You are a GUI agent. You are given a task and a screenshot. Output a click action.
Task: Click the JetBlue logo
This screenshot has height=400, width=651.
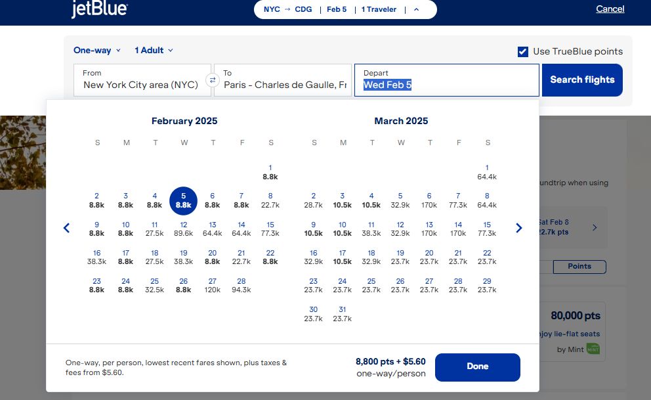(x=99, y=9)
